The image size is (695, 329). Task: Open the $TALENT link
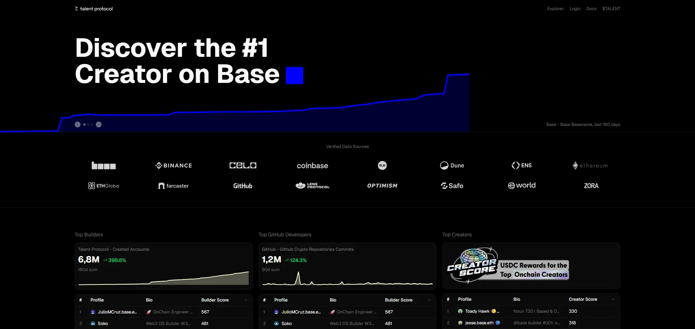pos(611,9)
